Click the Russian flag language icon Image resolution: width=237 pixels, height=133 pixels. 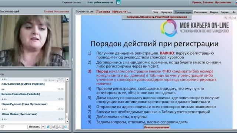(x=236, y=3)
